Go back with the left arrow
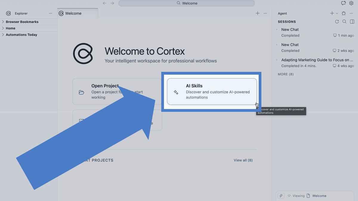 [x=104, y=3]
